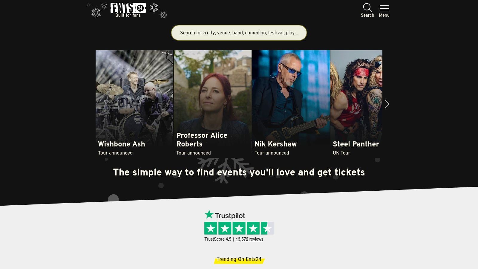Click the Steel Panther title text
This screenshot has height=269, width=478.
[x=356, y=144]
